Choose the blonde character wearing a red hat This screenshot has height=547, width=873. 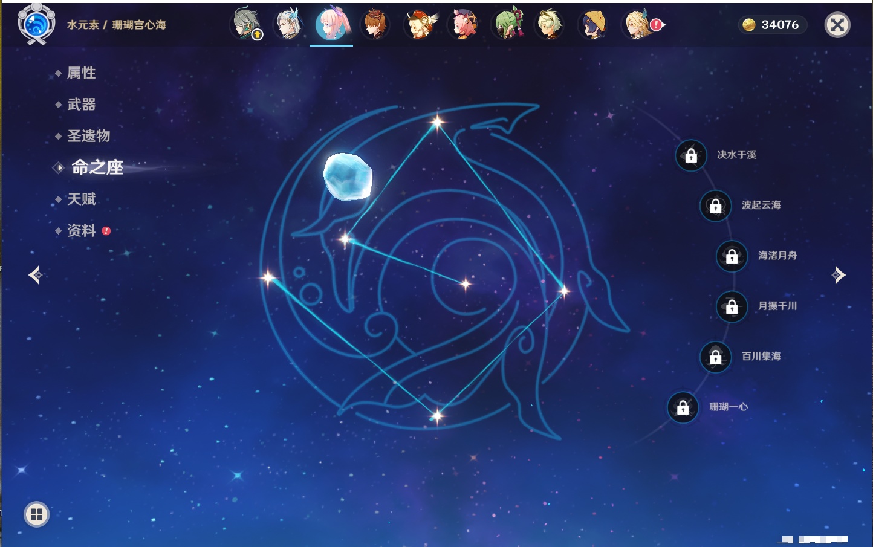(418, 24)
